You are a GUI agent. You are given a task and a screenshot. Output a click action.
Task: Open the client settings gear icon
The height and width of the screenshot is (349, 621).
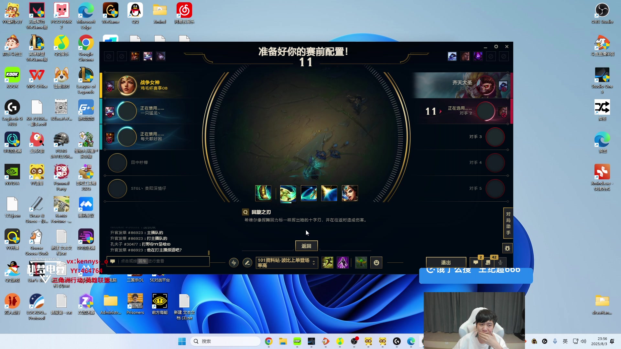coord(496,47)
